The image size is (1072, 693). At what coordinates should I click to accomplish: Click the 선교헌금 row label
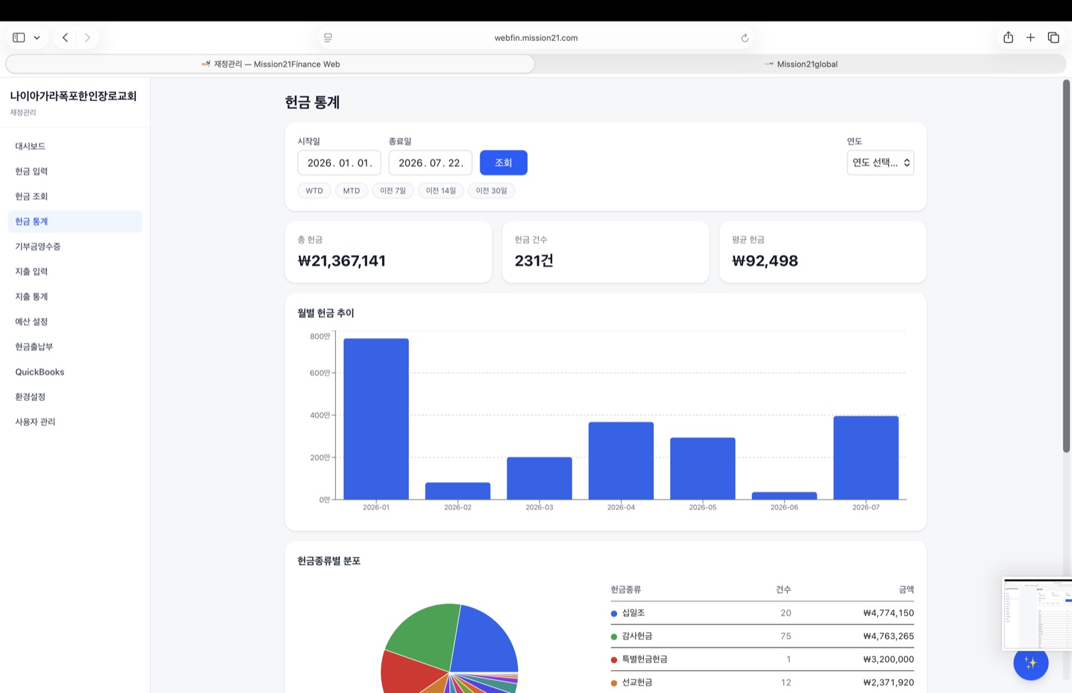point(637,682)
